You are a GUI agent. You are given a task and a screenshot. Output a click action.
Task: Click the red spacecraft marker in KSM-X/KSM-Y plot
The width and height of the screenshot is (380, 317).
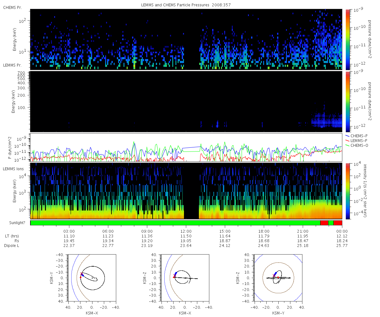[x=80, y=277]
